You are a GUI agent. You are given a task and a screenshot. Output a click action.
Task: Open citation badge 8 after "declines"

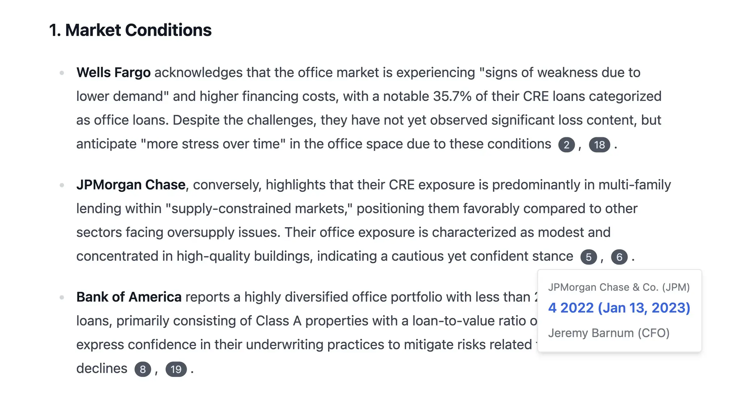tap(143, 369)
